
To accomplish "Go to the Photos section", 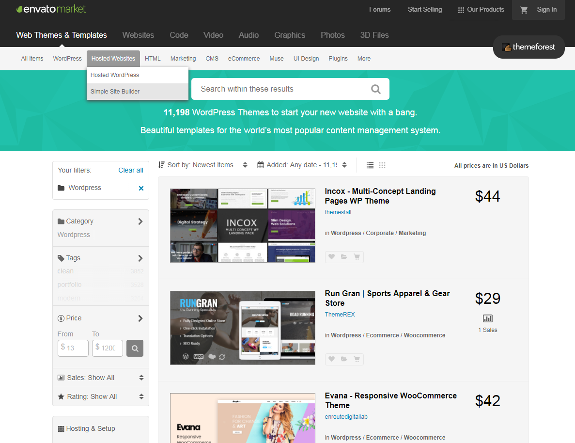I will tap(333, 35).
